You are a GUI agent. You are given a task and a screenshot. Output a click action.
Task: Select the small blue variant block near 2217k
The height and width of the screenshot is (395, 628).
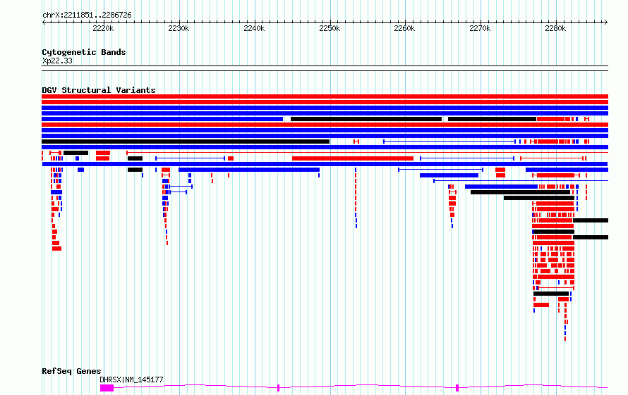coord(80,170)
